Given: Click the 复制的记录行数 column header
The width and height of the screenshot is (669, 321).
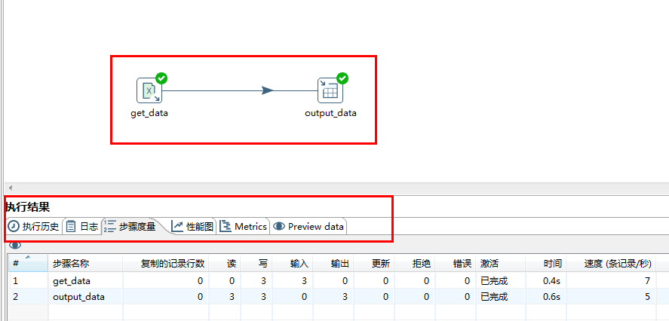Looking at the screenshot, I should [x=166, y=263].
